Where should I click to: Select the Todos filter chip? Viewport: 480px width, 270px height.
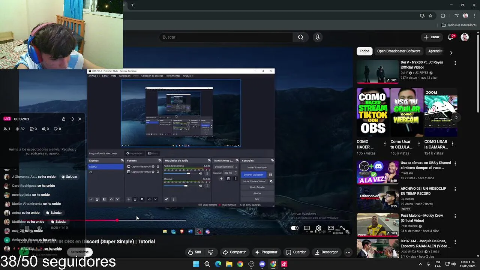364,51
